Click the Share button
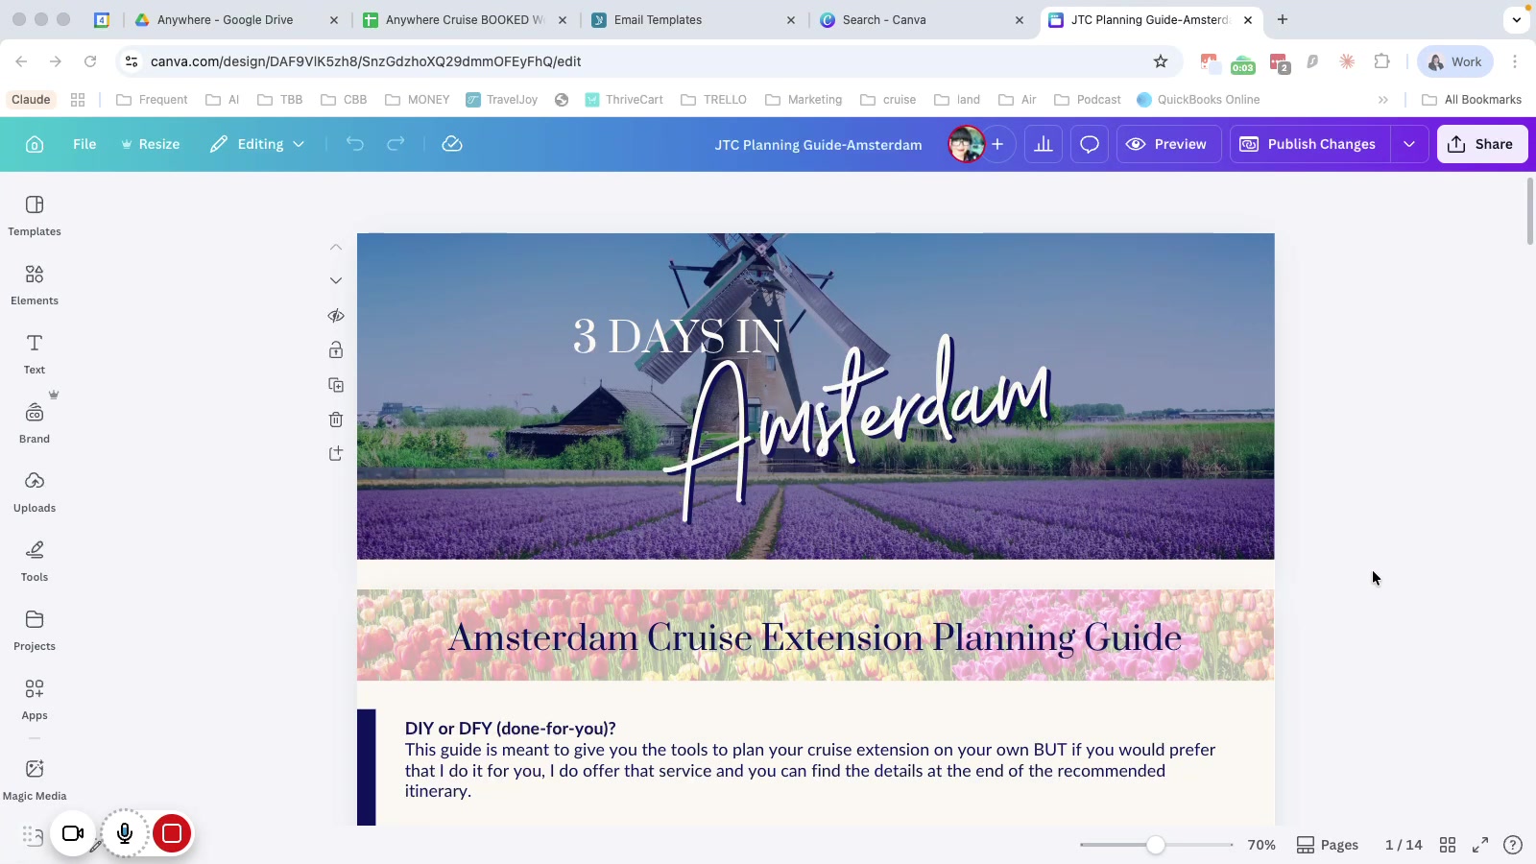Image resolution: width=1536 pixels, height=864 pixels. (x=1481, y=144)
